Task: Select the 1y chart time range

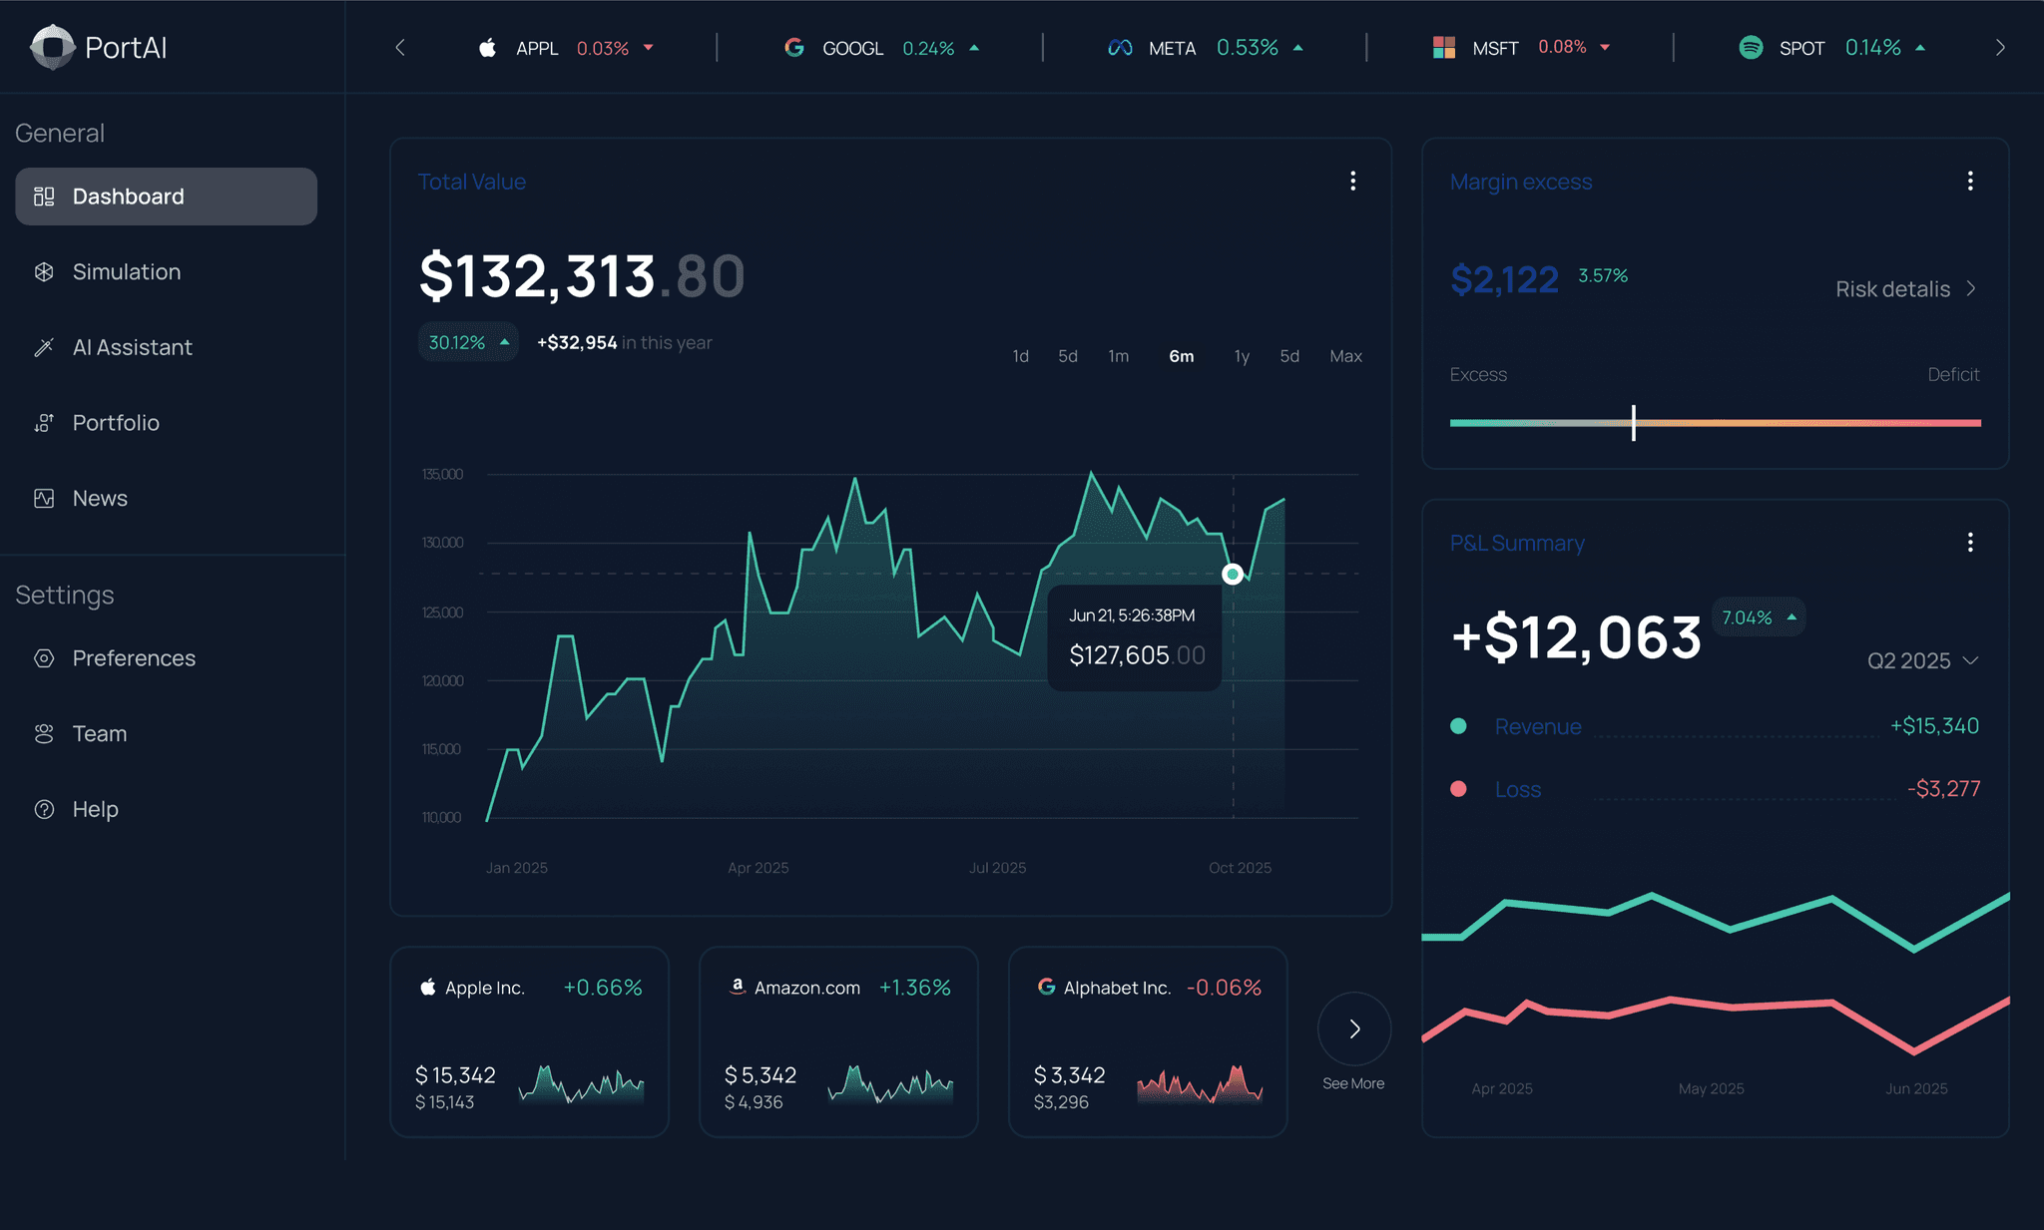Action: click(x=1241, y=356)
